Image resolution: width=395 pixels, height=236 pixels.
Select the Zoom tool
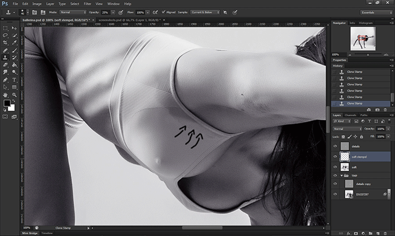coord(15,95)
